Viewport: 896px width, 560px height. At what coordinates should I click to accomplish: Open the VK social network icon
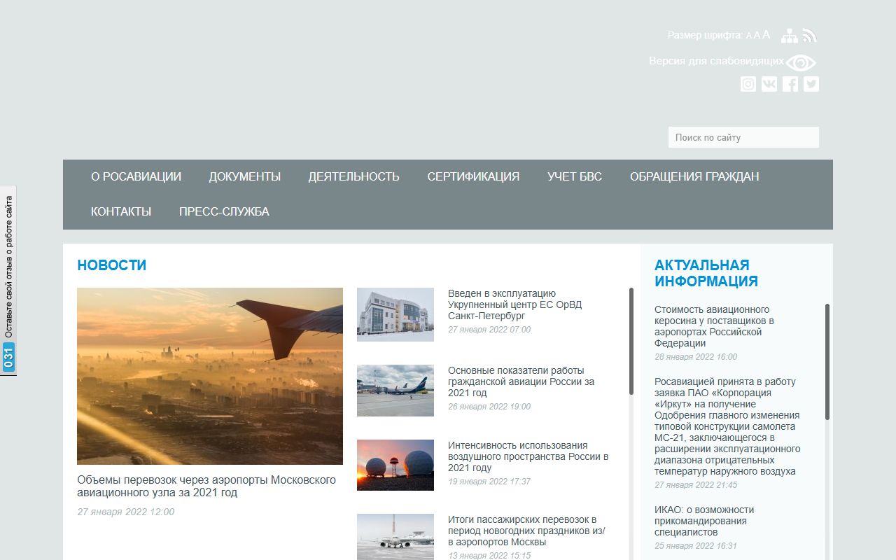769,84
